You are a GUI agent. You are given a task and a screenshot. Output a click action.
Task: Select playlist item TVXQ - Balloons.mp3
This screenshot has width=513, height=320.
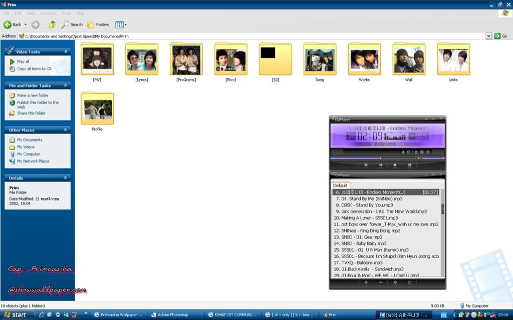pyautogui.click(x=386, y=262)
